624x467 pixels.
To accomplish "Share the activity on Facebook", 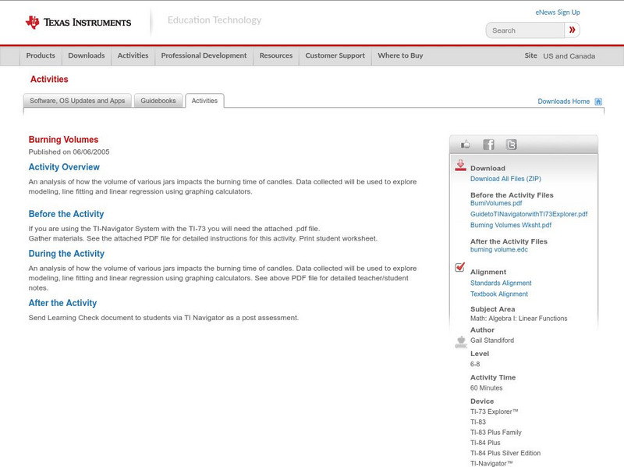I will pyautogui.click(x=488, y=144).
